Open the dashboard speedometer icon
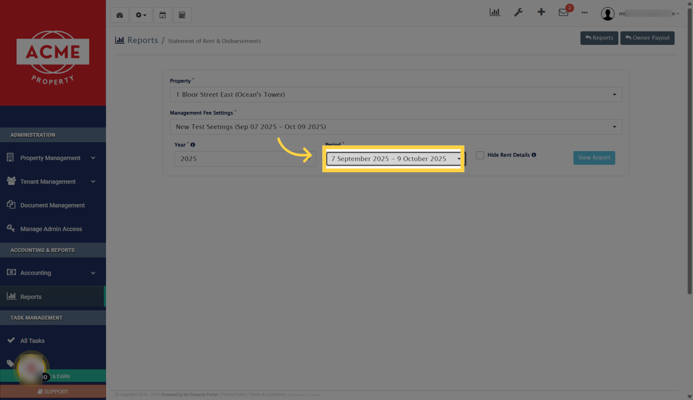The width and height of the screenshot is (693, 400). [119, 15]
